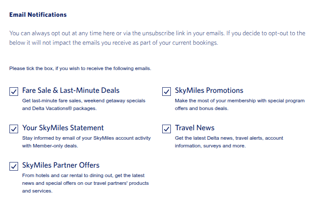Screen dimensions: 321x199
Task: Toggle the SkyMiles Partner Offers checkbox
Action: [14, 166]
